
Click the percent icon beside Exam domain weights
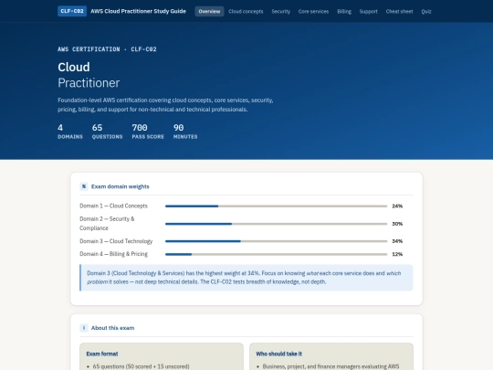pyautogui.click(x=84, y=186)
